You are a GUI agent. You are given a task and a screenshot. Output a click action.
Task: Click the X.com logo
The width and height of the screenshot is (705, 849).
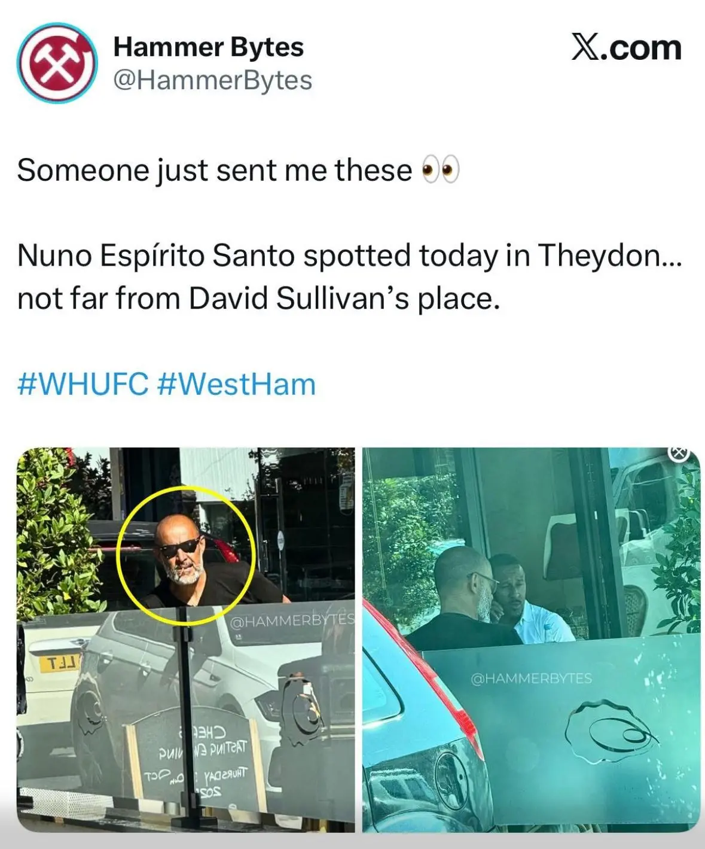tap(626, 48)
